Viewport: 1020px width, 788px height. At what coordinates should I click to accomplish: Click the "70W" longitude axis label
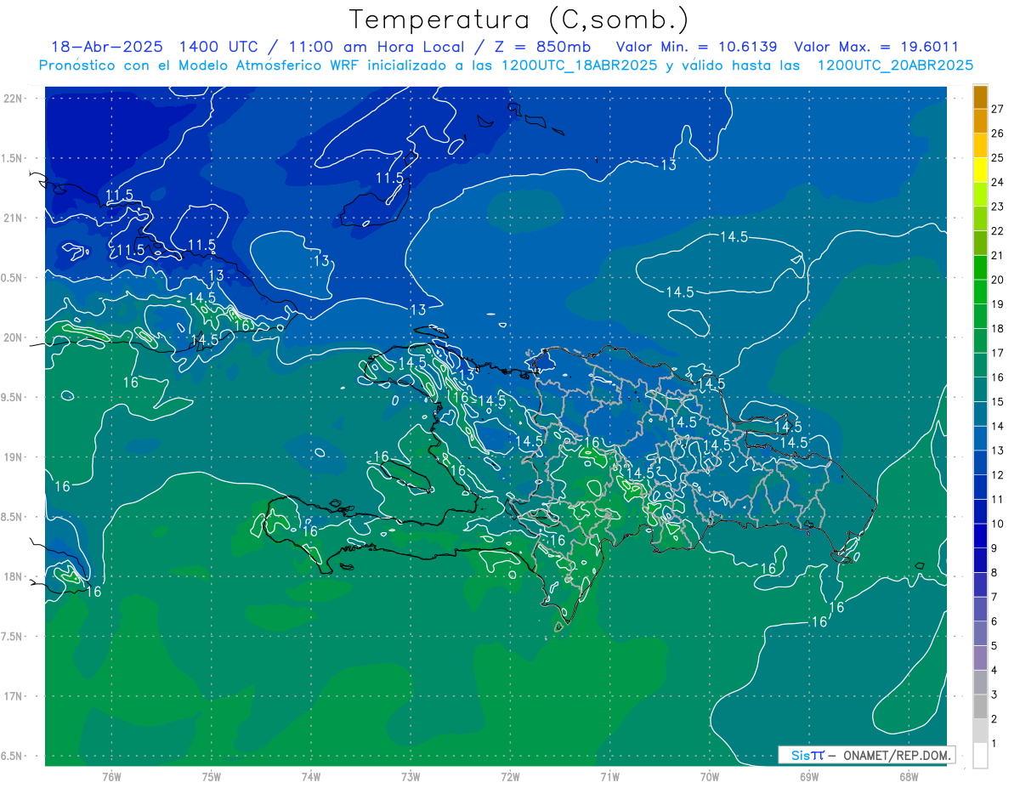click(x=709, y=777)
